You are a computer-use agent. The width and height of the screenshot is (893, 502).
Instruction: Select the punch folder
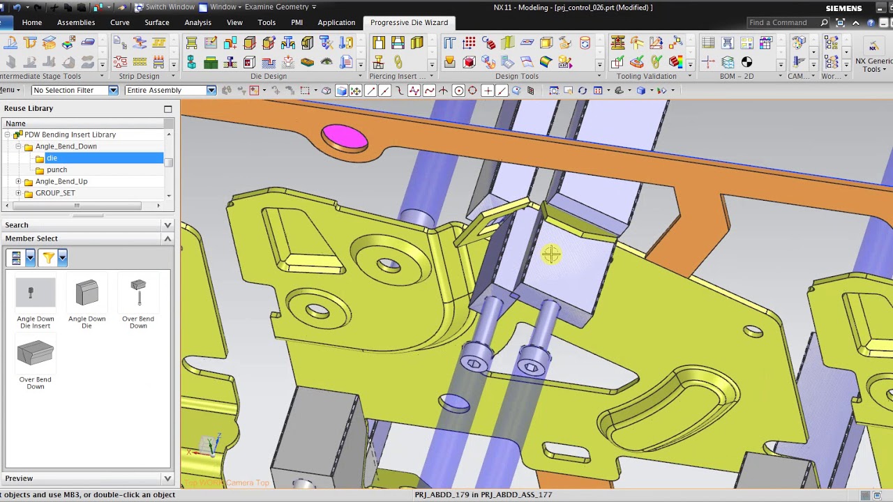[x=57, y=169]
